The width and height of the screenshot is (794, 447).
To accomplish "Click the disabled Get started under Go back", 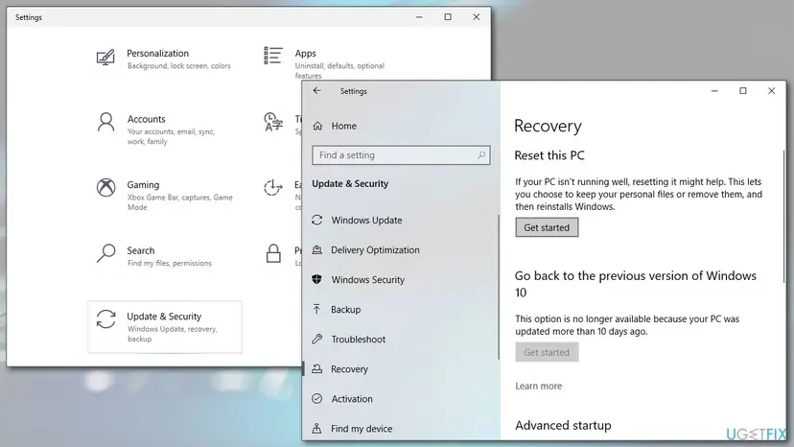I will tap(547, 352).
